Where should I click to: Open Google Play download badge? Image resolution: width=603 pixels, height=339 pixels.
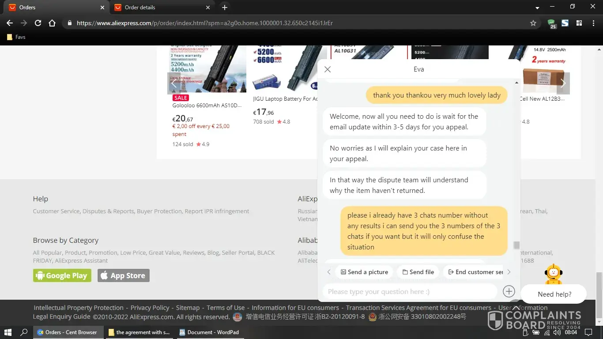pos(62,275)
